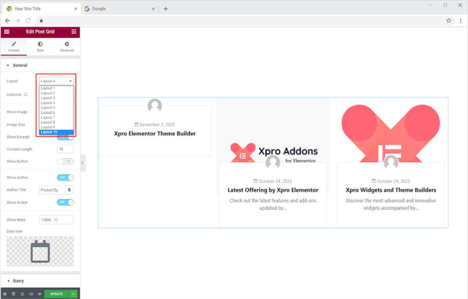The image size is (468, 299).
Task: Open the Navigator layers icon
Action: 13,294
